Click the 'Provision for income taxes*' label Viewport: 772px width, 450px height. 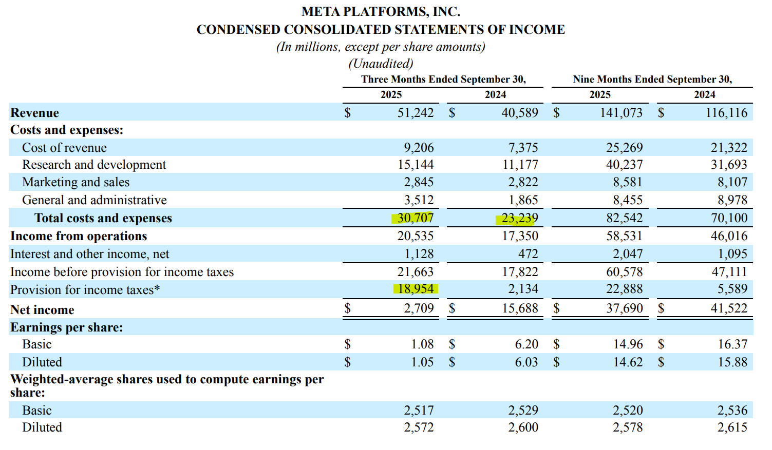pos(85,290)
